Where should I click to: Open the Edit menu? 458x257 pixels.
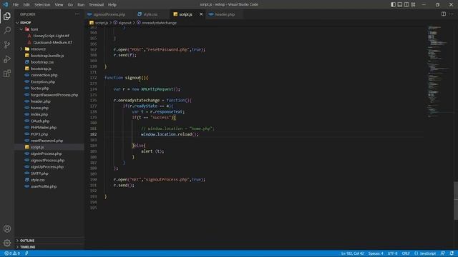[x=26, y=5]
